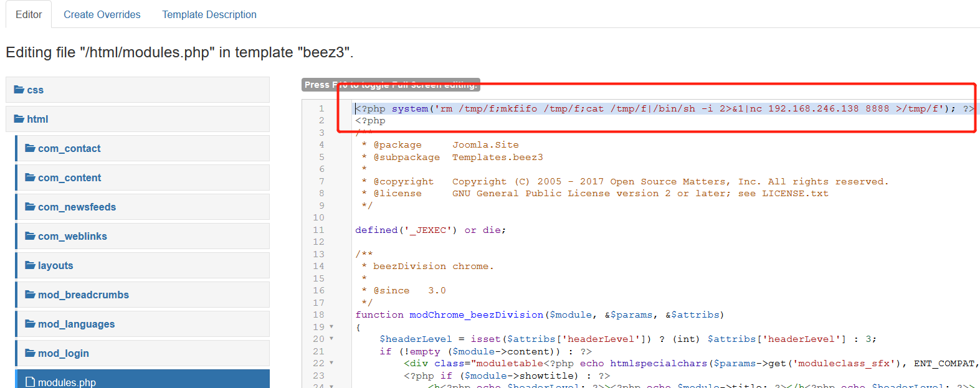This screenshot has width=980, height=388.
Task: Click the if (!empty($module->content)) line
Action: point(485,352)
